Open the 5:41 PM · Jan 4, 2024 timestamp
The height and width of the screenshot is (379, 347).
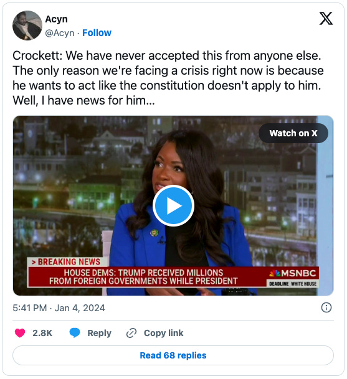(x=59, y=308)
